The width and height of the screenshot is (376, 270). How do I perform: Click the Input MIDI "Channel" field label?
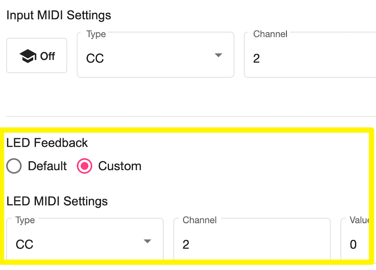point(270,34)
